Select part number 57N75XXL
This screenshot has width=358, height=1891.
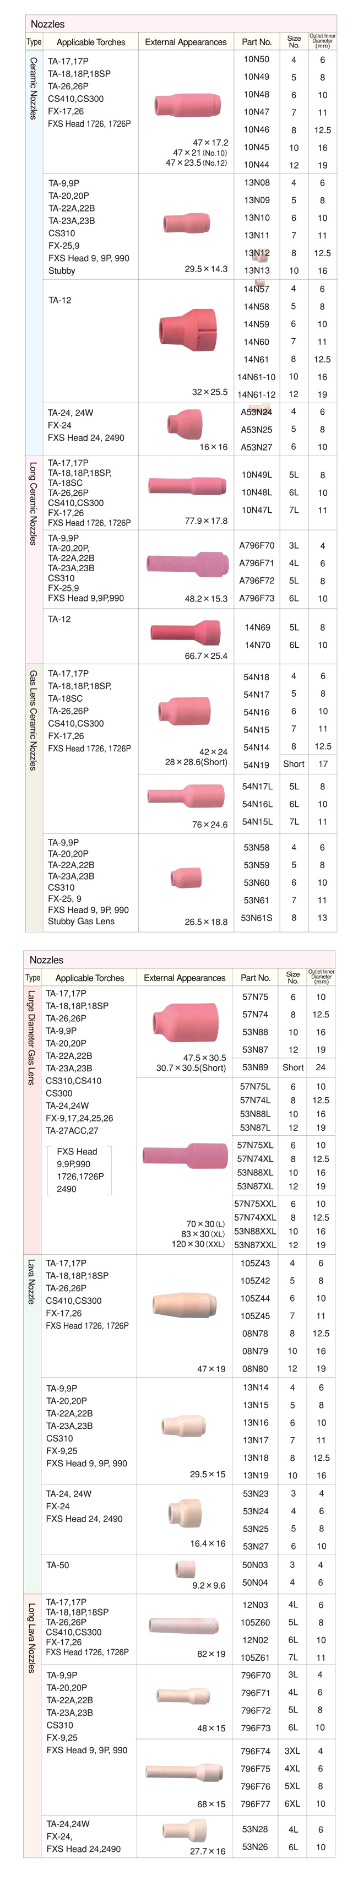coord(254,1204)
